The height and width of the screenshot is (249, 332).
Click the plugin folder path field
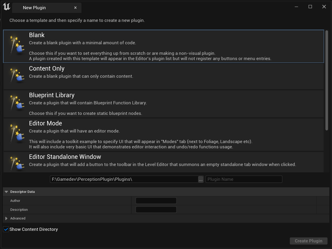[x=124, y=179]
